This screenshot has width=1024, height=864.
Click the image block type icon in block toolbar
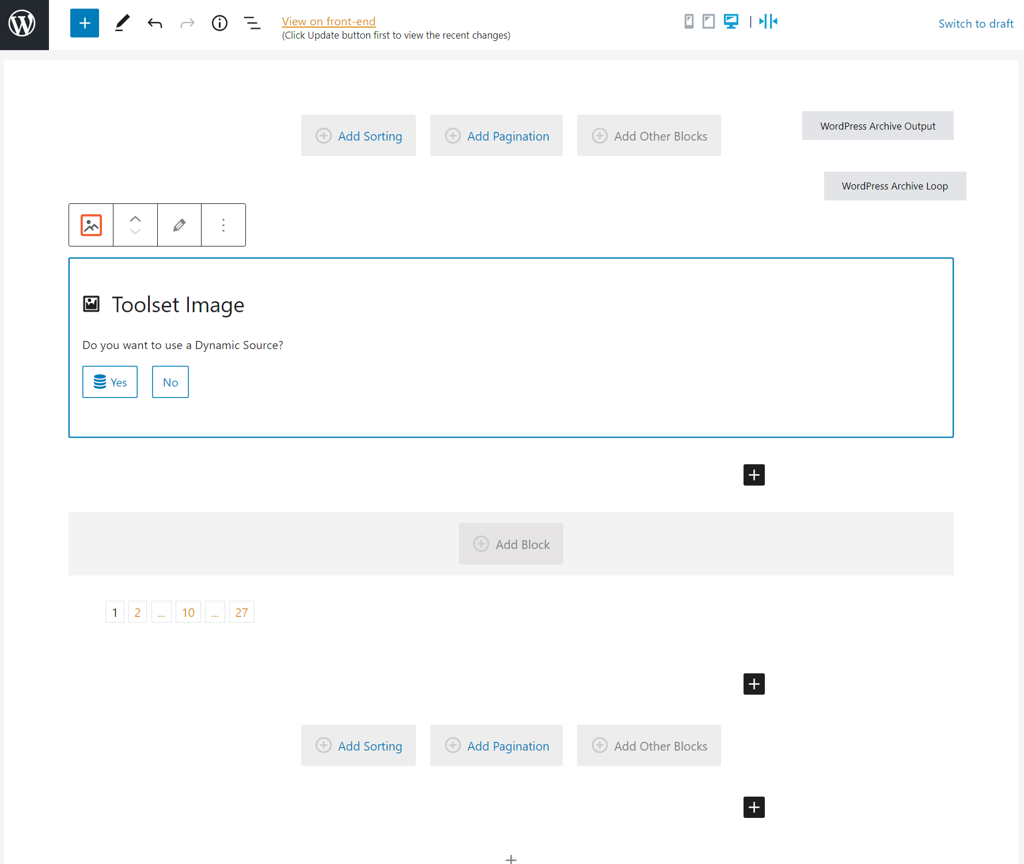[x=91, y=225]
